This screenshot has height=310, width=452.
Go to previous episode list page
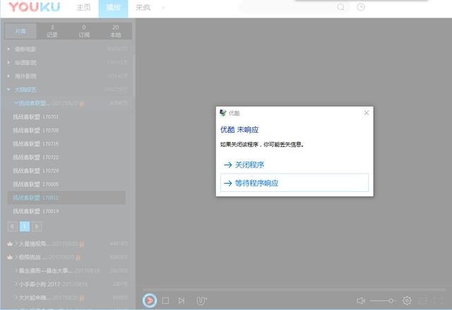(x=13, y=227)
